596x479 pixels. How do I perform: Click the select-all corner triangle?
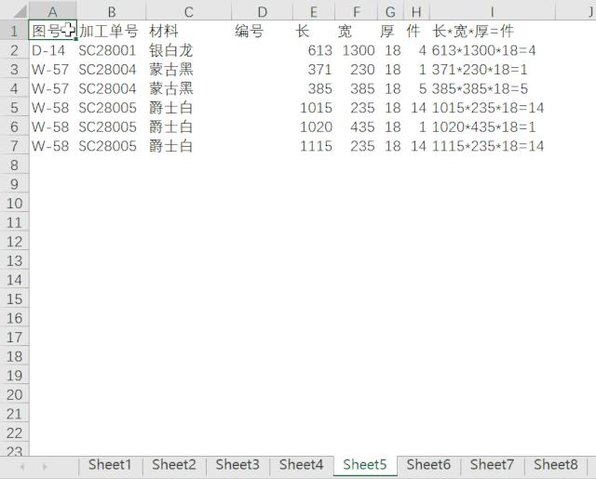point(14,11)
